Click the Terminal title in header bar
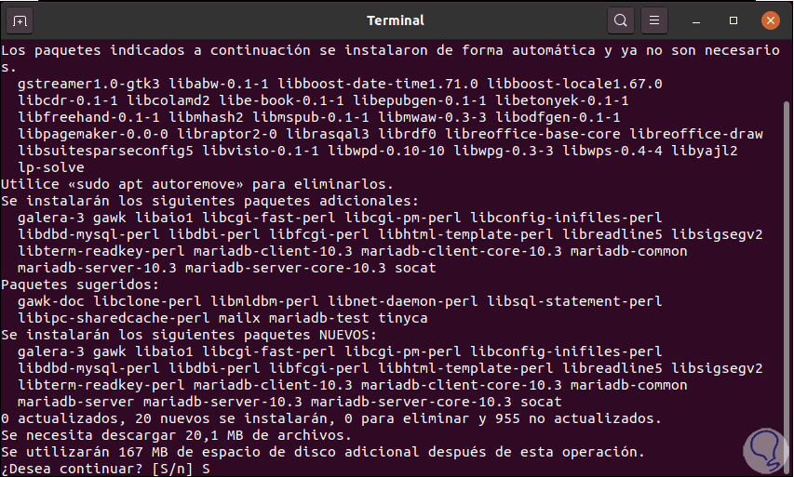Viewport: 794px width, 477px height. pyautogui.click(x=396, y=20)
